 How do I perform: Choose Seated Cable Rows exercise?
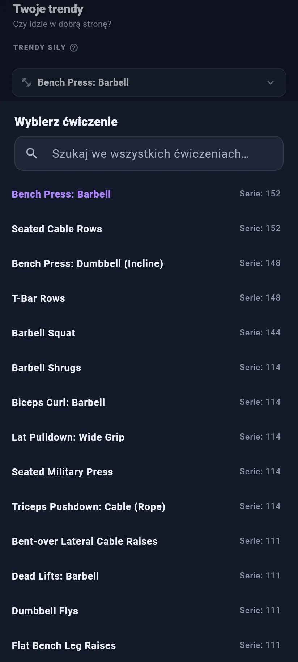146,229
